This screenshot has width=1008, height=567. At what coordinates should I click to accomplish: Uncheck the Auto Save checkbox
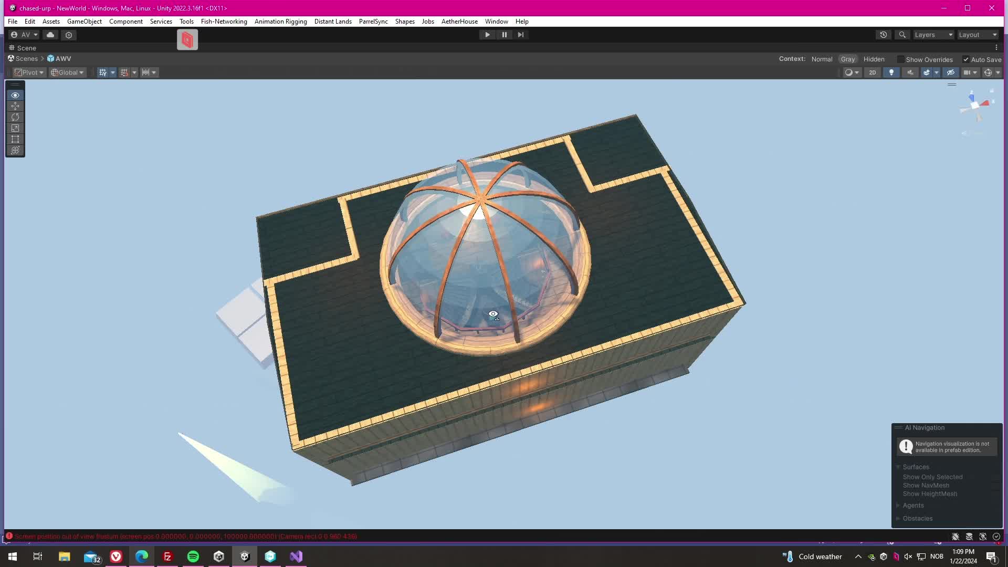click(x=965, y=59)
